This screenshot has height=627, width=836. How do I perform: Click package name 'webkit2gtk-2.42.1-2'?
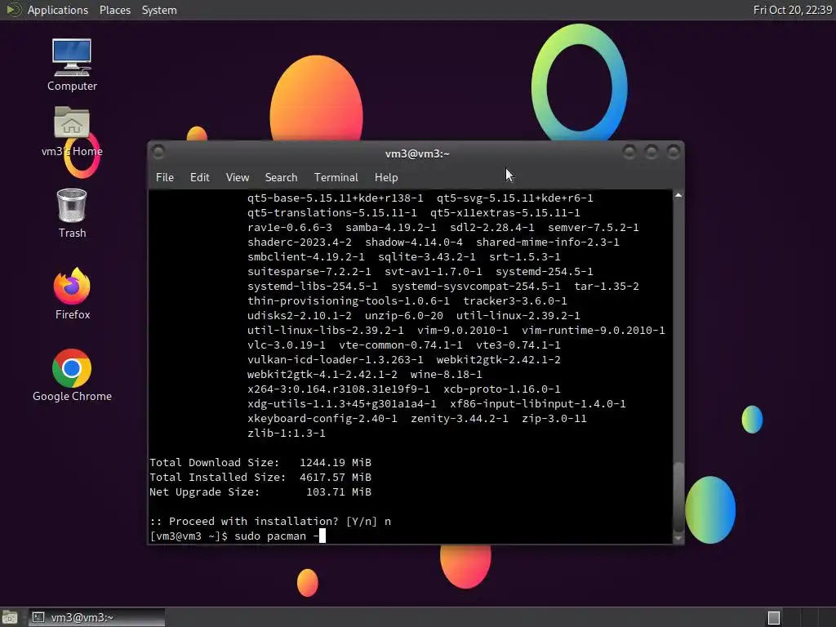coord(499,359)
